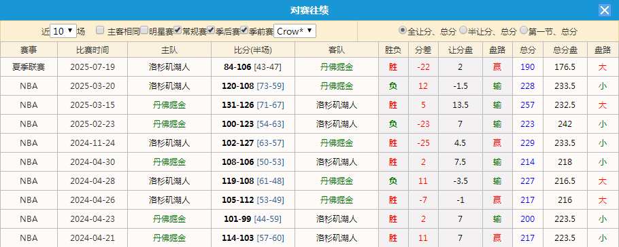Click the 分差 column header
The height and width of the screenshot is (247, 619).
tap(423, 50)
